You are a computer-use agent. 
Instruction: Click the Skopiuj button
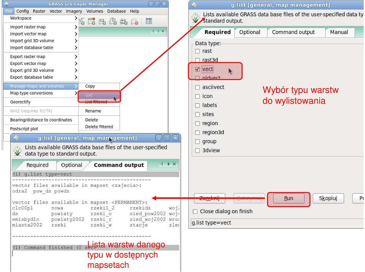coord(328,198)
